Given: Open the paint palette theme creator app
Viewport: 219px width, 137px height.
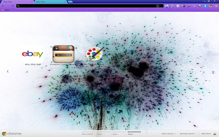Looking at the screenshot, I should (x=95, y=54).
